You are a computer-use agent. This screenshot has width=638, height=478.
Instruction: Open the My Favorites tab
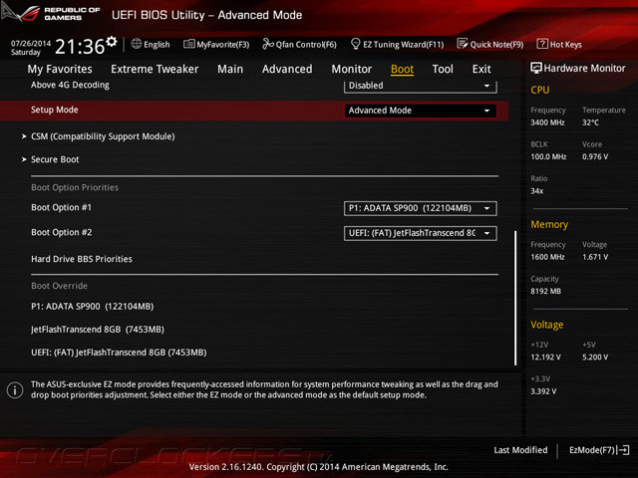coord(60,69)
